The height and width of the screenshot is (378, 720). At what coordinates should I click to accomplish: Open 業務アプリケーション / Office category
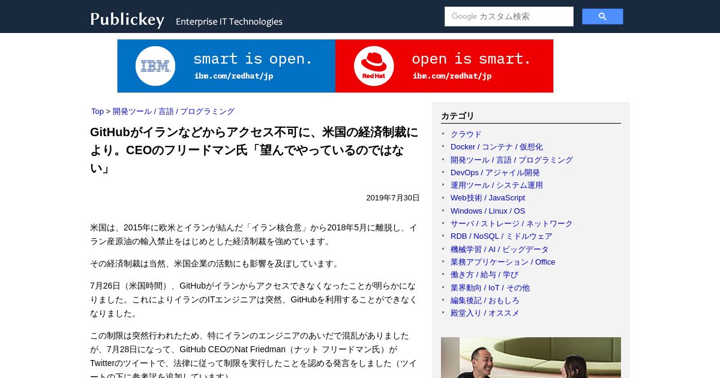(503, 262)
